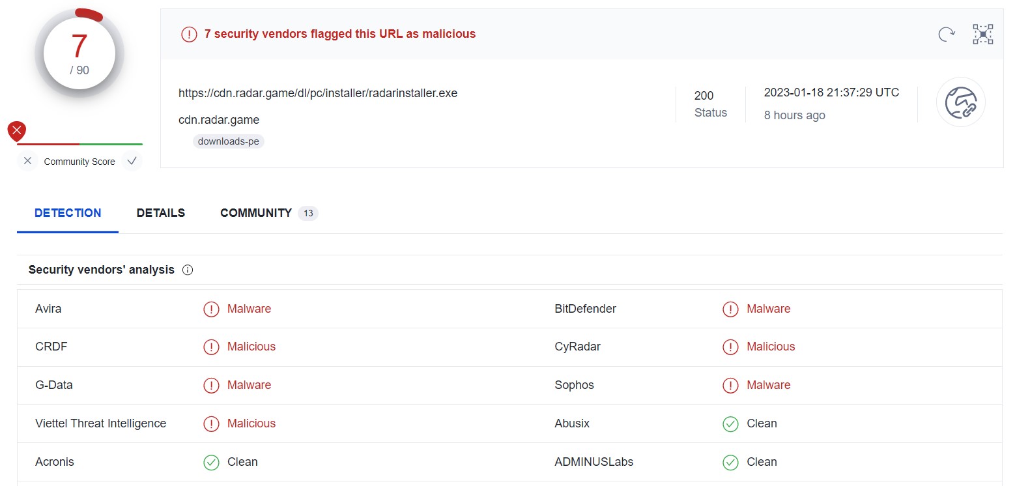The width and height of the screenshot is (1015, 486).
Task: Open the COMMUNITY tab
Action: point(256,213)
